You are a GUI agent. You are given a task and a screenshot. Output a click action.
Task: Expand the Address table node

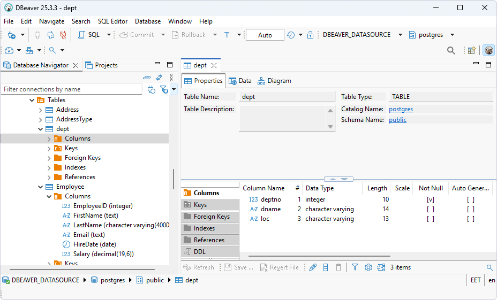point(40,110)
